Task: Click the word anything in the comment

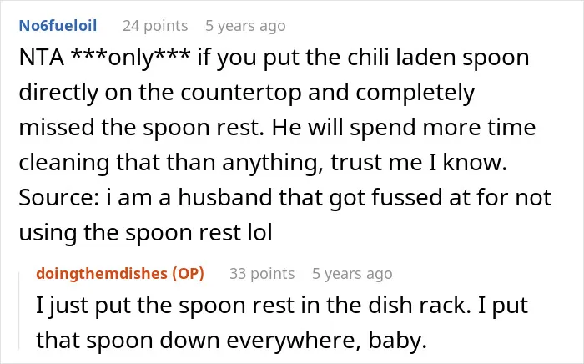Action: click(273, 163)
